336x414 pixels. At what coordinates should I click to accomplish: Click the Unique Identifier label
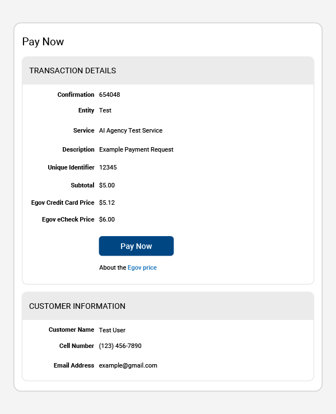point(71,167)
